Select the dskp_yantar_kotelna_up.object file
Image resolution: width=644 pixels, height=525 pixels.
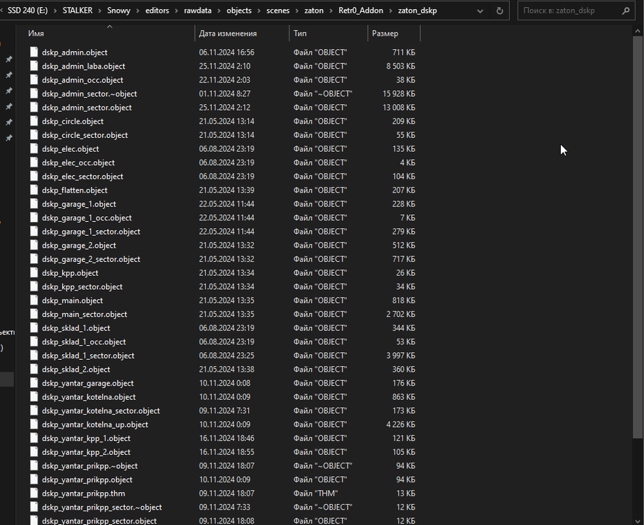point(94,425)
